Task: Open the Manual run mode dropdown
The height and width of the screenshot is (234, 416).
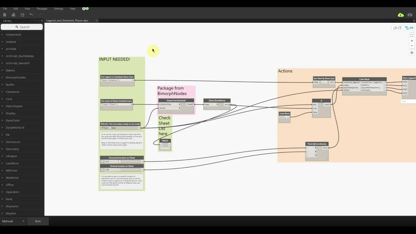Action: pos(13,221)
